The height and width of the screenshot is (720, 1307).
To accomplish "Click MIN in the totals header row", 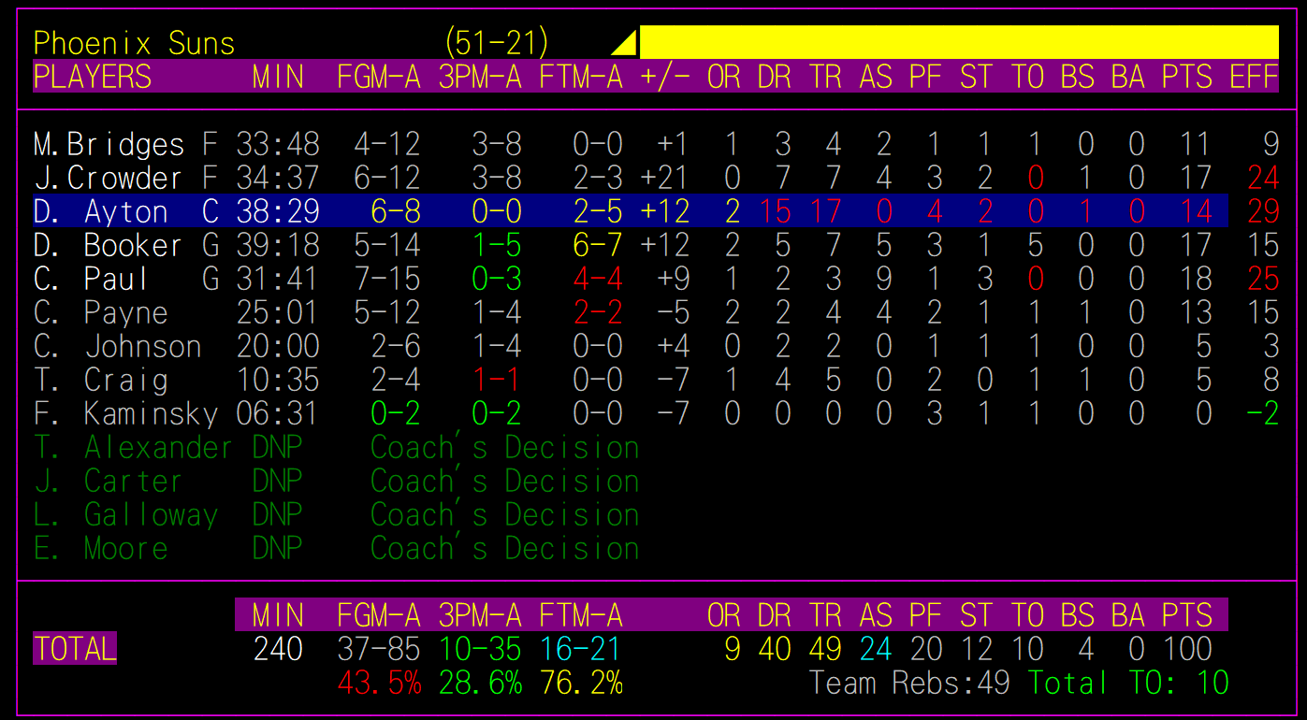I will pos(278,615).
